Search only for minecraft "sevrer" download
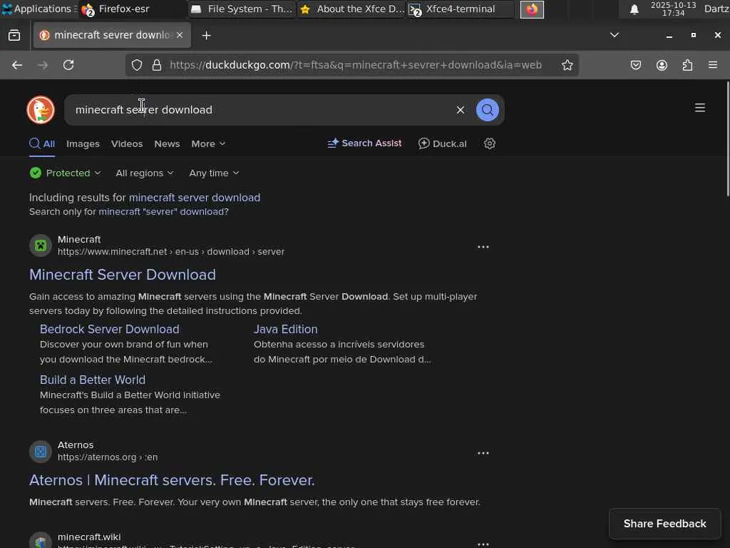Viewport: 730px width, 548px height. [x=163, y=211]
